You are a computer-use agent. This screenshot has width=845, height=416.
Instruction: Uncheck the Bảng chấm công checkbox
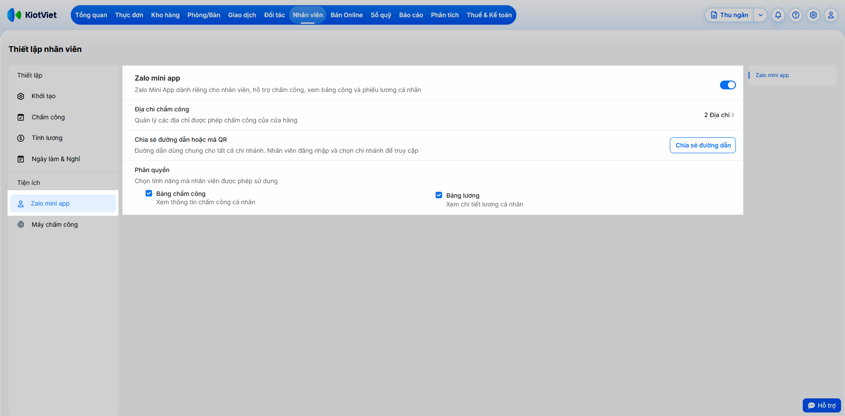click(x=149, y=193)
